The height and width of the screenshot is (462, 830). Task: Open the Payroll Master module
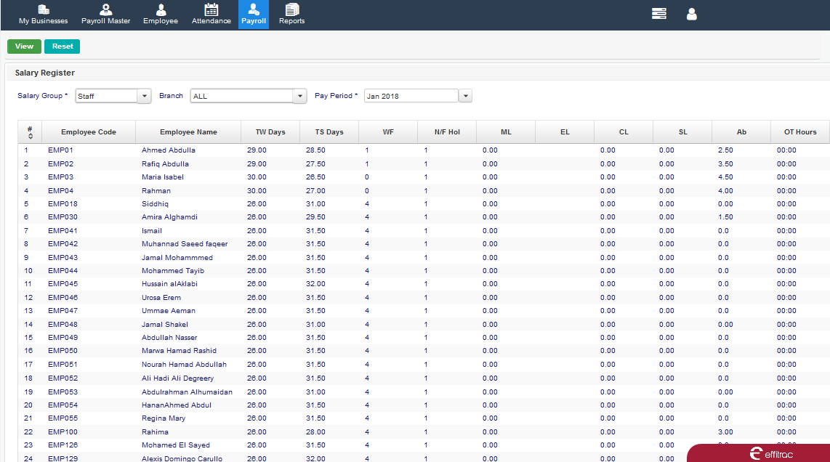(105, 15)
